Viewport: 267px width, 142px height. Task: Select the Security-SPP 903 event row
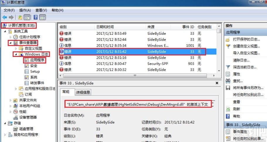pyautogui.click(x=137, y=64)
